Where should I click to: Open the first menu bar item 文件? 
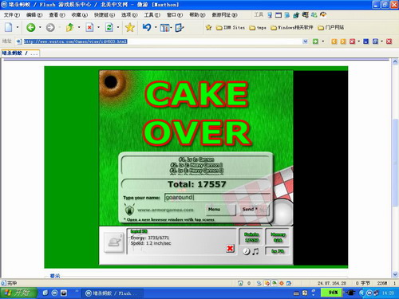click(12, 15)
